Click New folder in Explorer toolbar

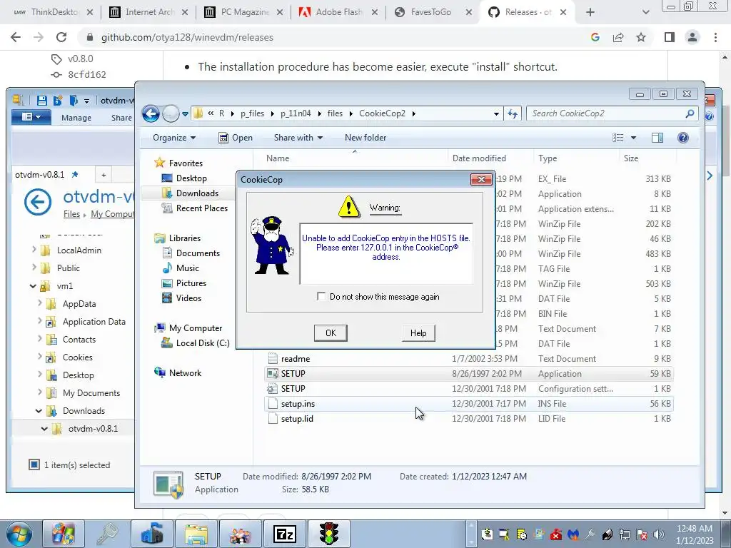[x=365, y=138]
